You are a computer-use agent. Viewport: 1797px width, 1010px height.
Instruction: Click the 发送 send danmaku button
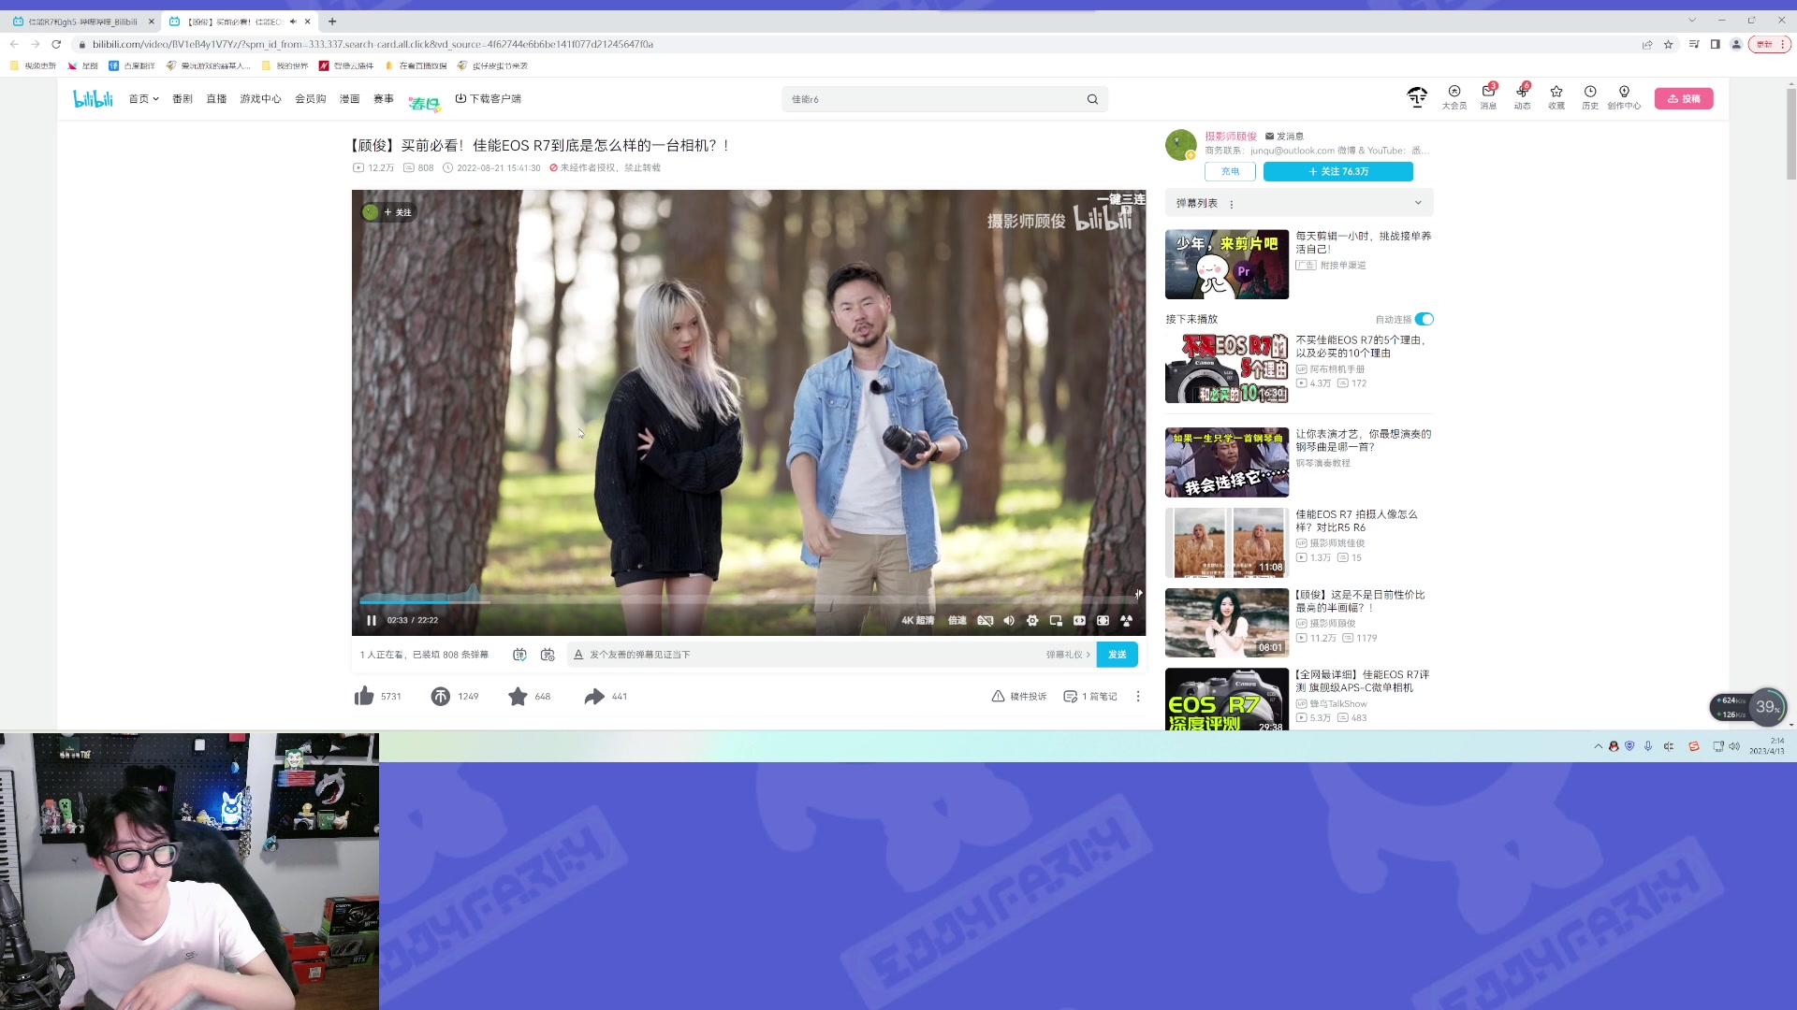tap(1117, 655)
